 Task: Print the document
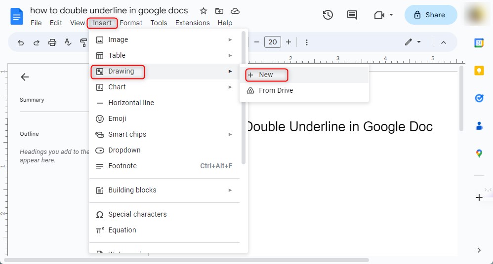[52, 42]
